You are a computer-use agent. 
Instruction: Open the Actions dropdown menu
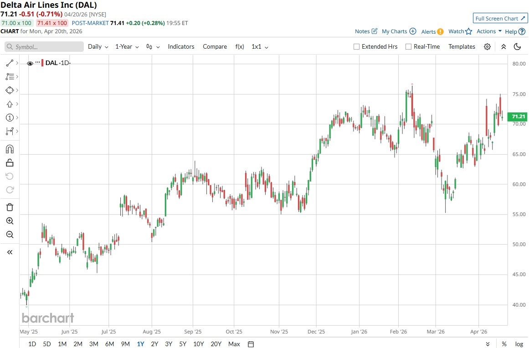point(489,31)
